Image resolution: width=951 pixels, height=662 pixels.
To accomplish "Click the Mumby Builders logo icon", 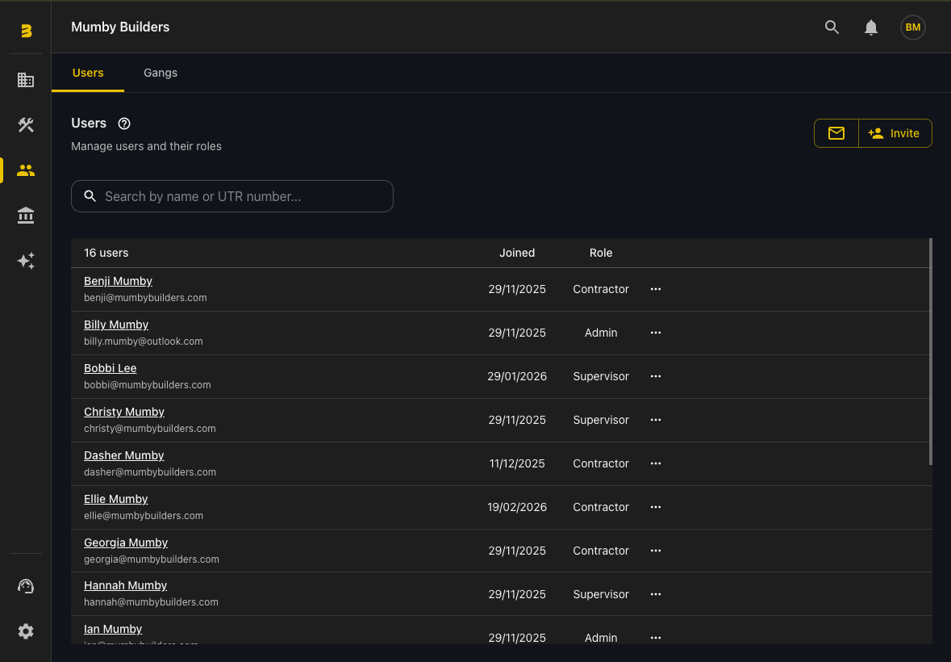I will coord(26,31).
